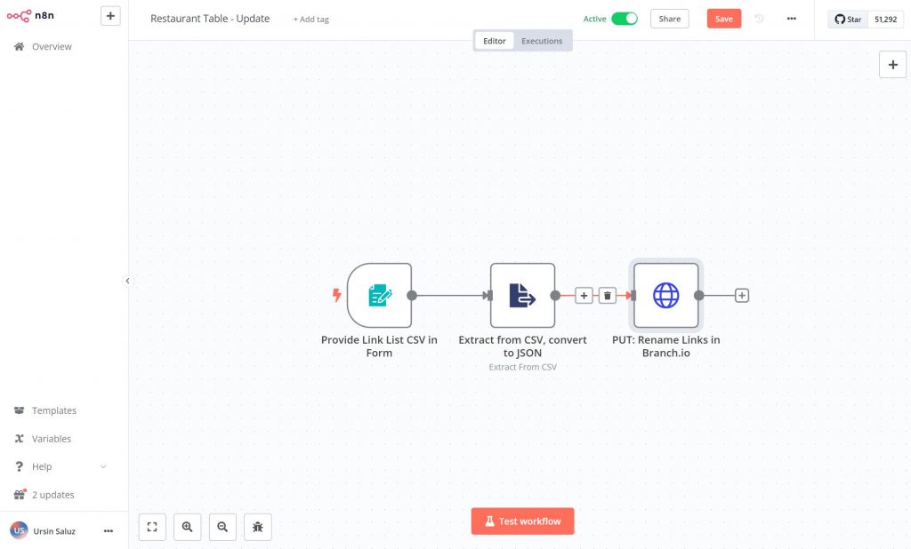This screenshot has width=911, height=549.
Task: Click the Branch.io node output connector
Action: pyautogui.click(x=699, y=296)
